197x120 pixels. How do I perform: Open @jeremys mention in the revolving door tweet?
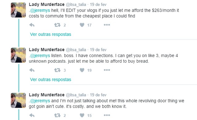(x=40, y=101)
